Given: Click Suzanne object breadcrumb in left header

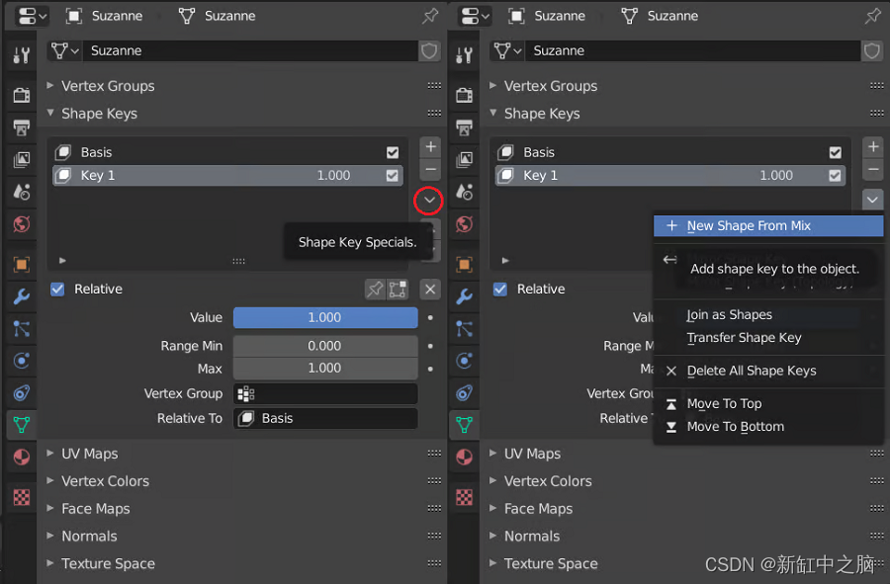Looking at the screenshot, I should click(x=105, y=16).
